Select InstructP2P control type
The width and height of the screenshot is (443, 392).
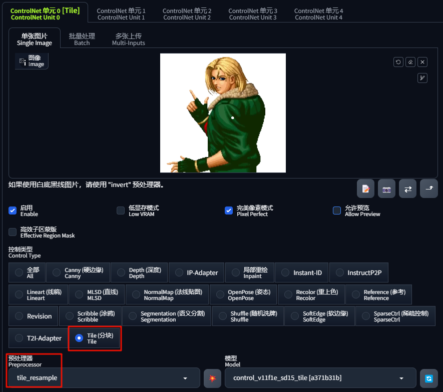click(x=359, y=272)
